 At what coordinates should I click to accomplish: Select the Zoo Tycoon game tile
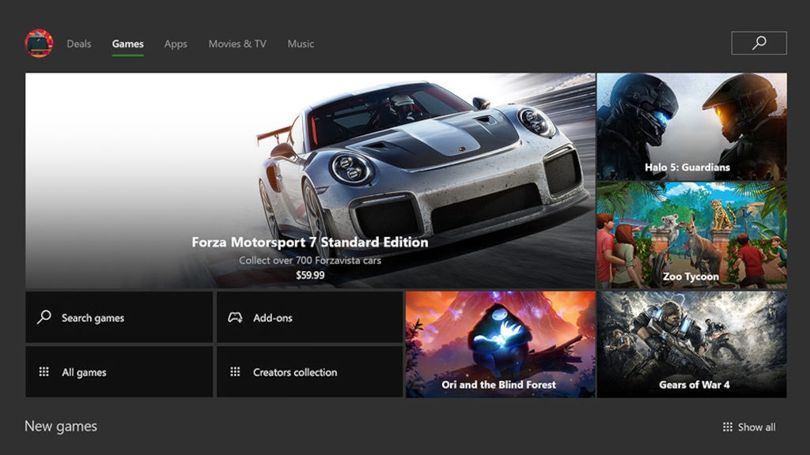[x=691, y=235]
